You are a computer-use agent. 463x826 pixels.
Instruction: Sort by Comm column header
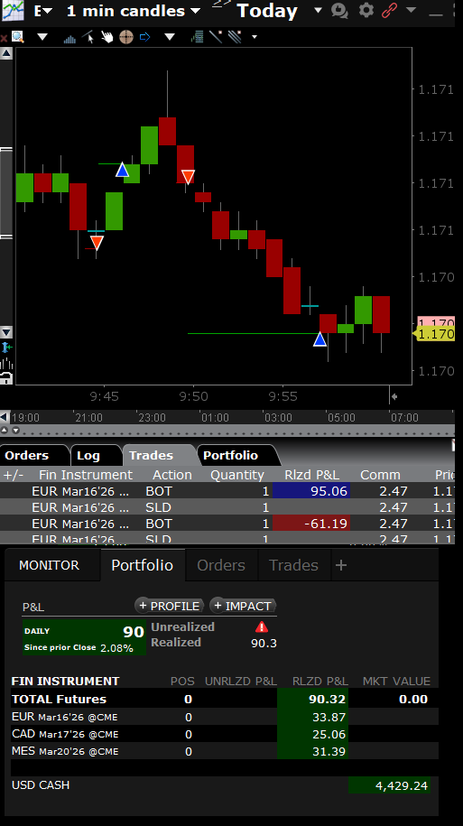[380, 475]
